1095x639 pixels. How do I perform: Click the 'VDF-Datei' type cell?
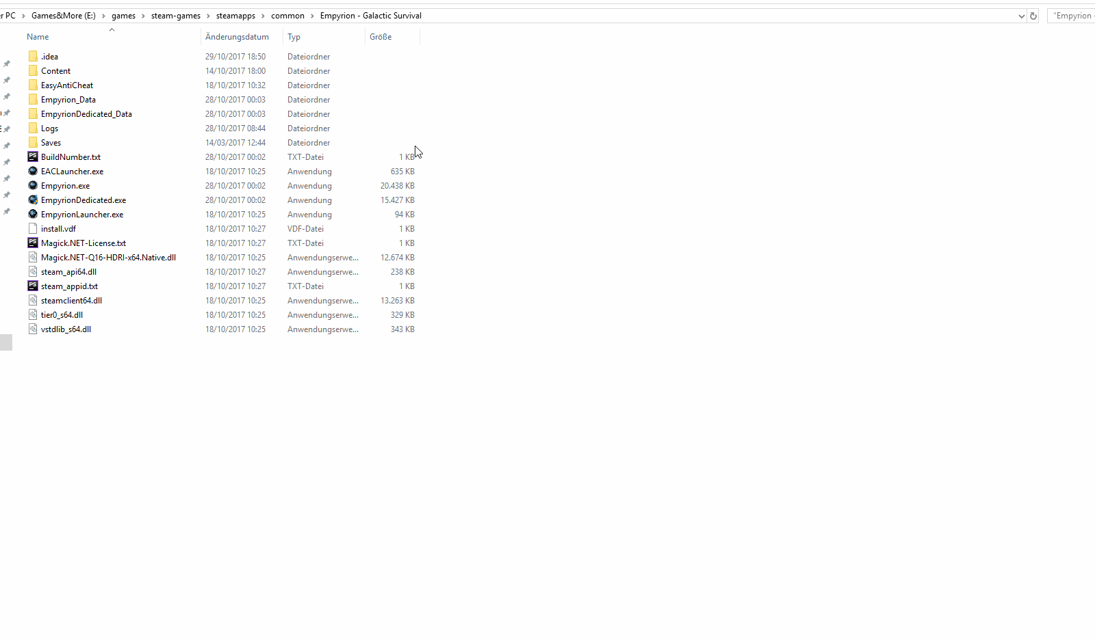(305, 229)
